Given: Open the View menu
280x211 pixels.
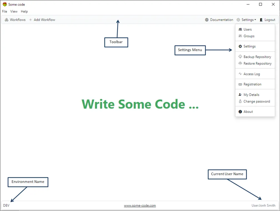Looking at the screenshot, I should click(x=14, y=11).
